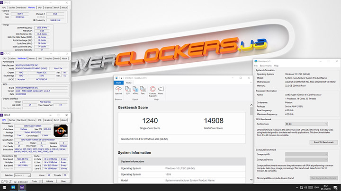Open the Help menu in Geekbench 5
Screen dimensions: 341x191
pyautogui.click(x=276, y=66)
